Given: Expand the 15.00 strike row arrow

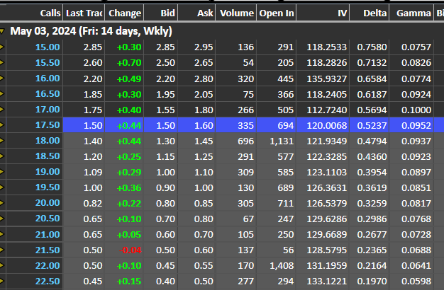Looking at the screenshot, I should (2, 47).
